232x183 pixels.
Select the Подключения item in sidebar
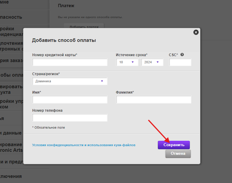(x=12, y=176)
